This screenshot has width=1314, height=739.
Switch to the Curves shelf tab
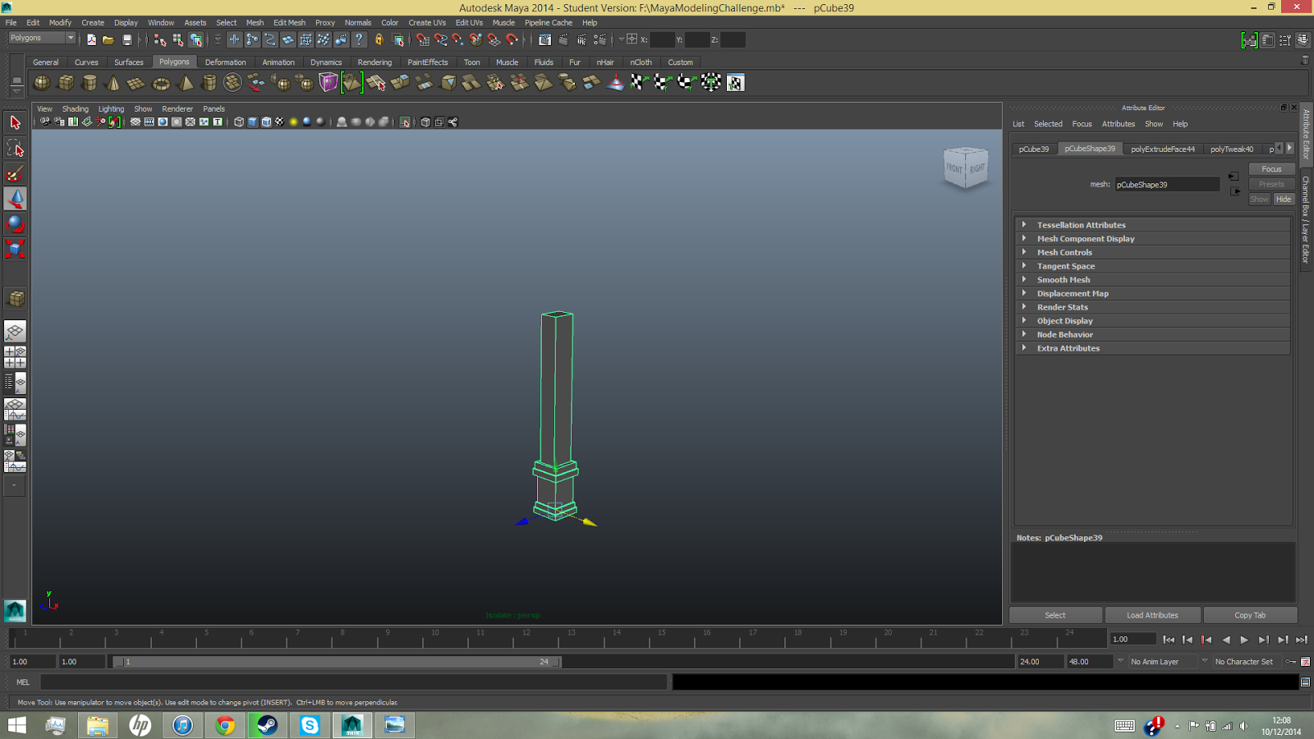click(86, 62)
